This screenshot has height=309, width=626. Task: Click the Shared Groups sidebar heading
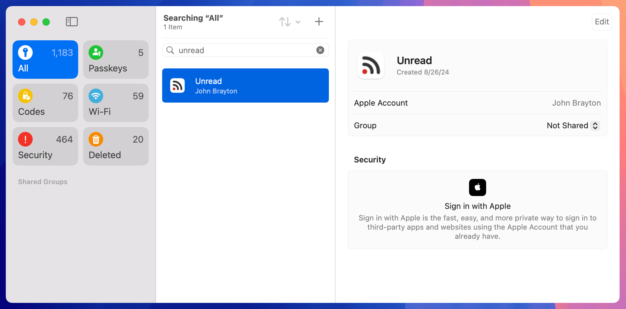click(x=43, y=182)
